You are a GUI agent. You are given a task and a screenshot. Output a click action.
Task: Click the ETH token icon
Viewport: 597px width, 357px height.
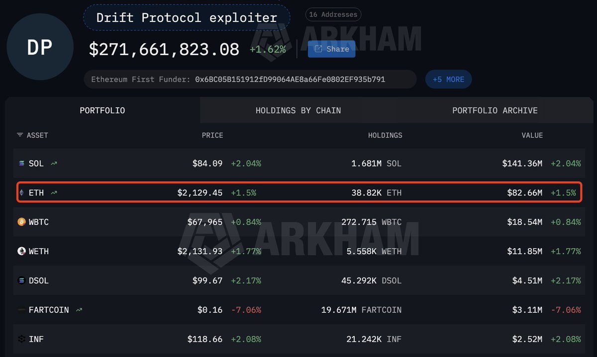tap(22, 192)
